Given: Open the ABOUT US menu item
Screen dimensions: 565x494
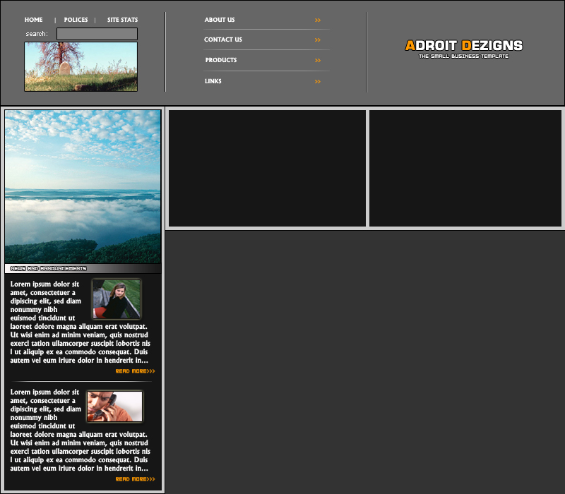Looking at the screenshot, I should point(220,20).
